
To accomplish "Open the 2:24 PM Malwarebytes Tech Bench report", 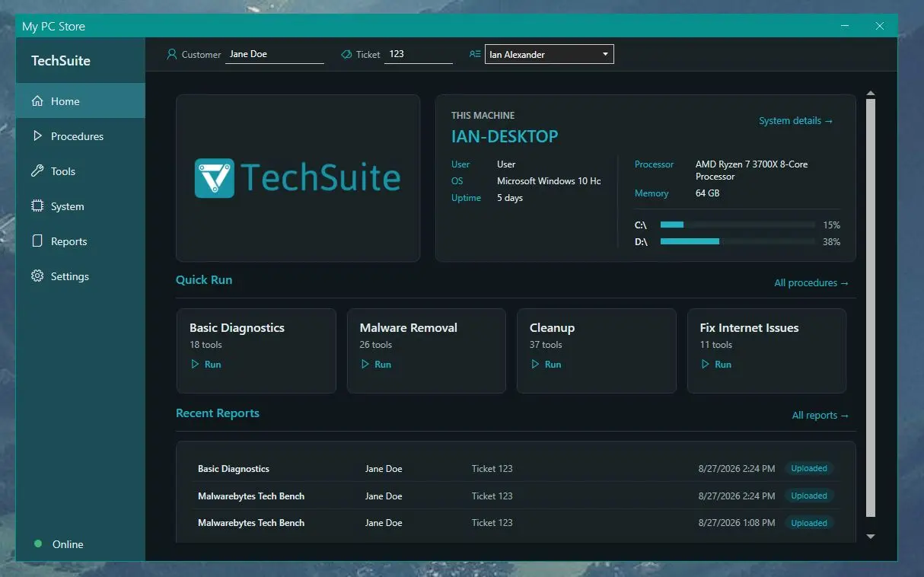I will 515,496.
